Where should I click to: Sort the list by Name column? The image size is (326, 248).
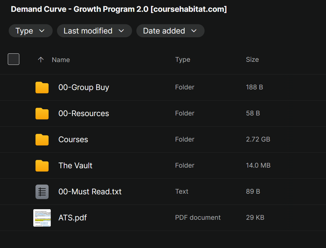pos(61,60)
